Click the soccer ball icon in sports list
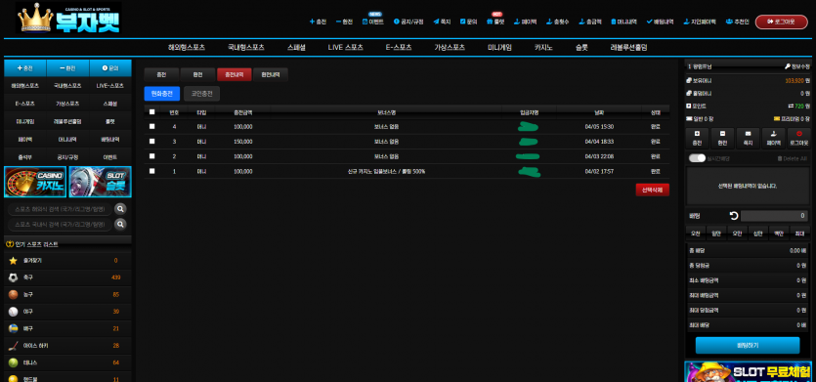Viewport: 816px width, 382px height. coord(13,277)
